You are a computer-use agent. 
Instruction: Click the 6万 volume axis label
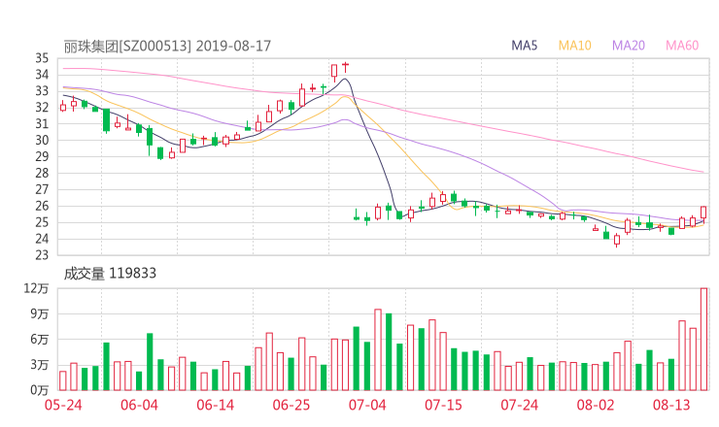coord(41,339)
